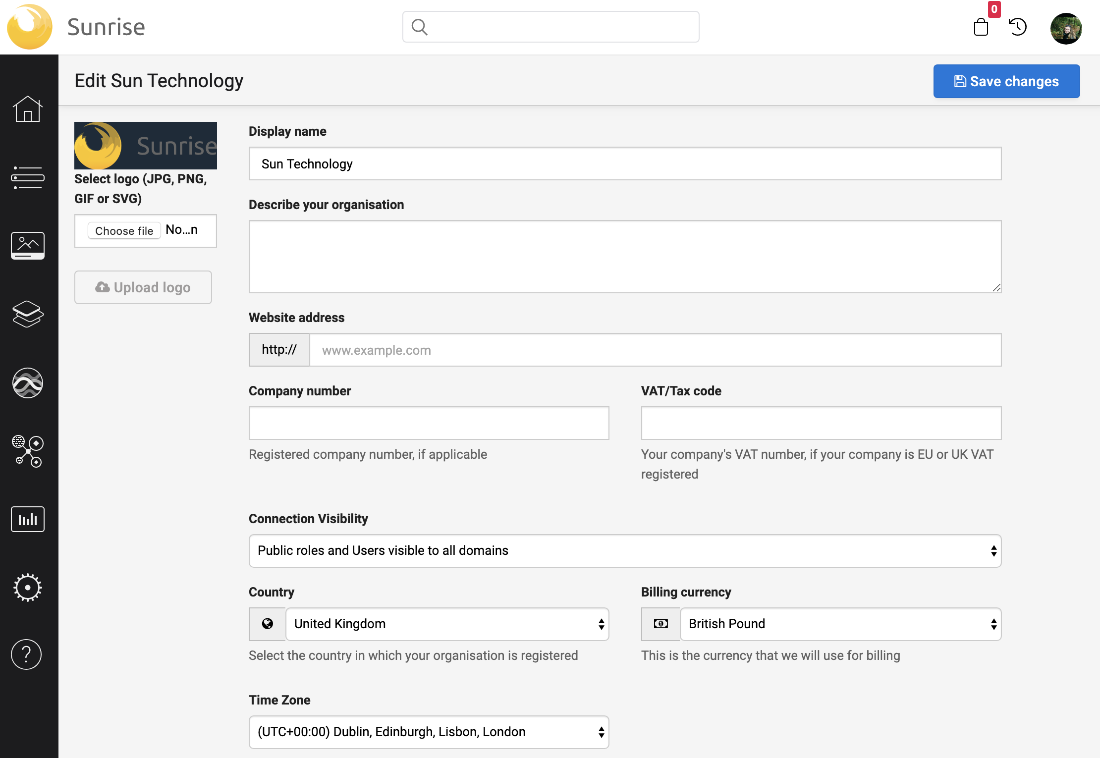Click the Website address input field
Viewport: 1100px width, 758px height.
pyautogui.click(x=655, y=350)
